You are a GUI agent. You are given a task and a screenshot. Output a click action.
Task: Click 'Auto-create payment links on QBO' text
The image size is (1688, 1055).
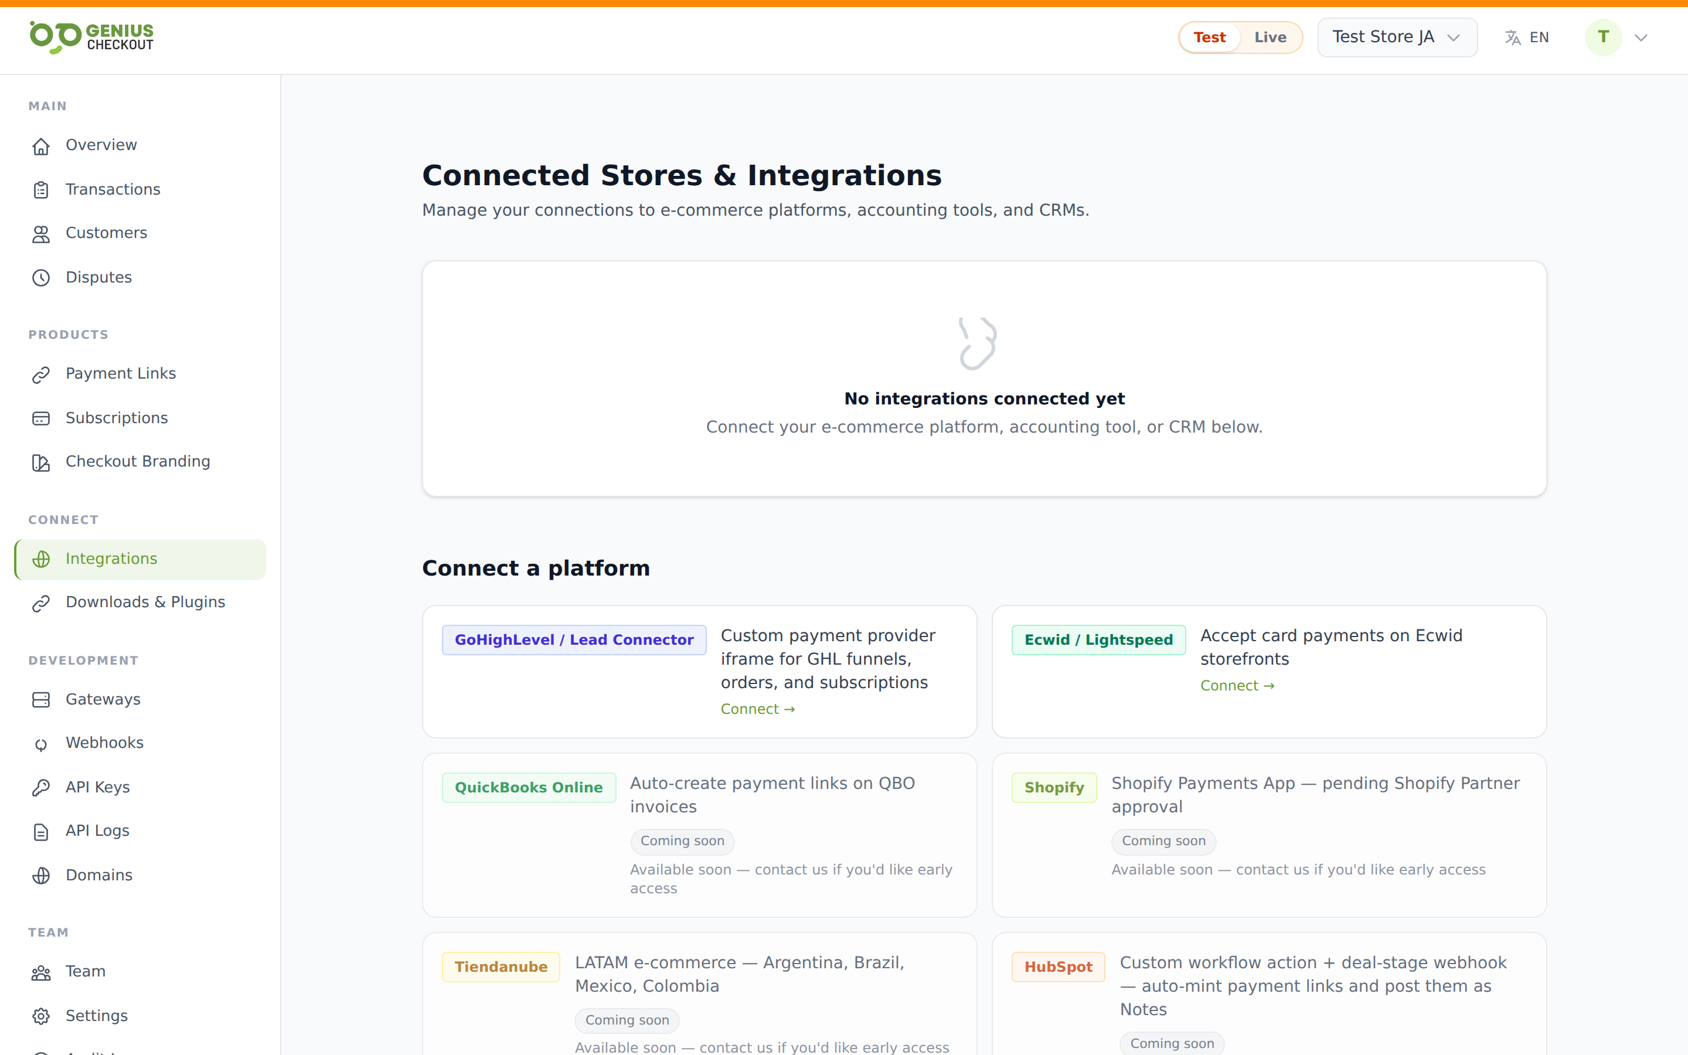tap(772, 795)
